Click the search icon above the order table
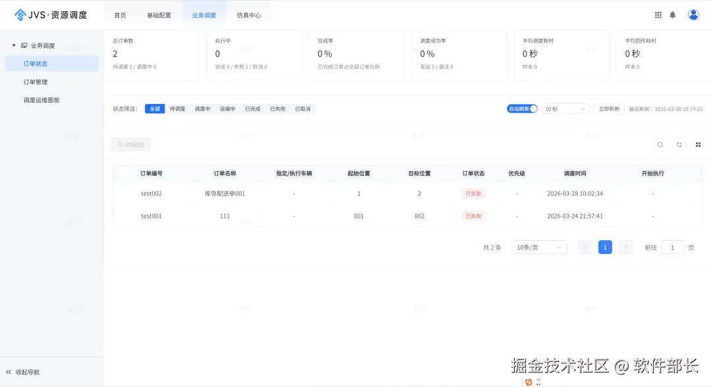The image size is (711, 387). (660, 144)
